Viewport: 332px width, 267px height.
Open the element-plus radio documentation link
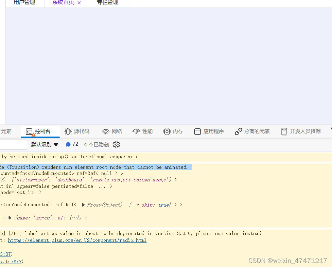(x=76, y=240)
